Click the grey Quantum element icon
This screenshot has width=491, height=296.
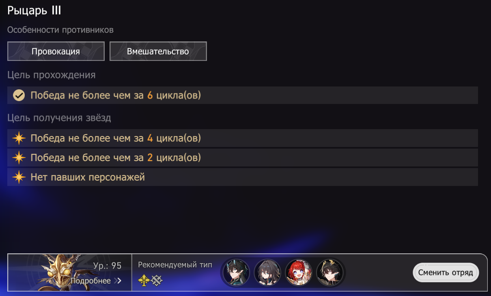[x=157, y=281]
